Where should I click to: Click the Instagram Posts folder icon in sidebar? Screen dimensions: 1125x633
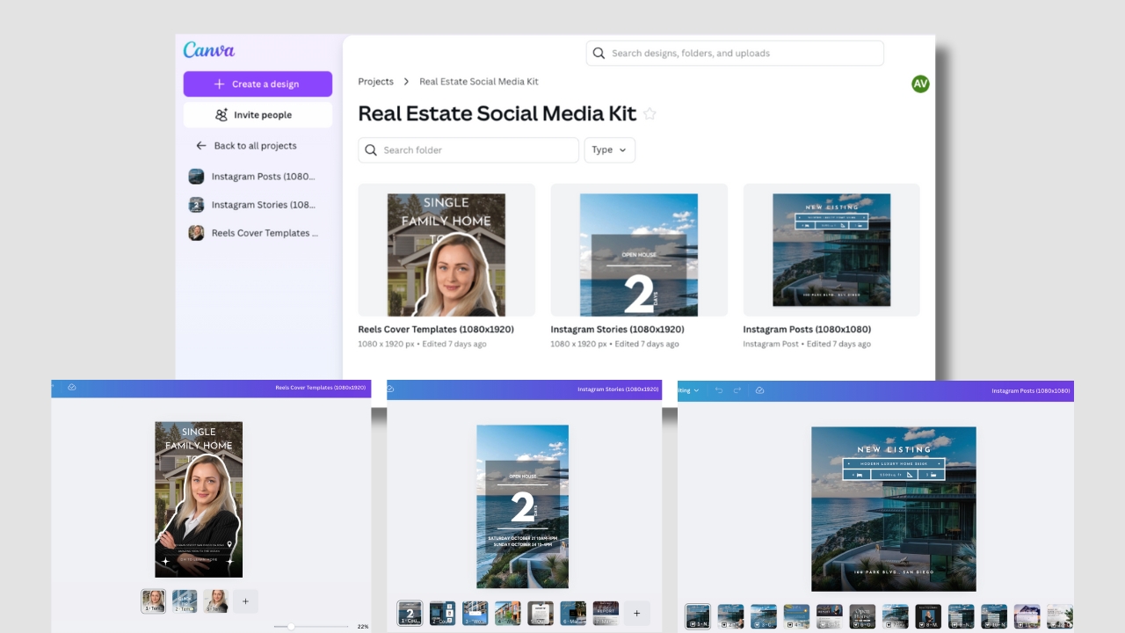point(196,176)
